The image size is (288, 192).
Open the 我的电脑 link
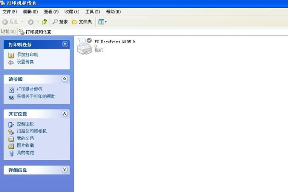[x=25, y=153]
